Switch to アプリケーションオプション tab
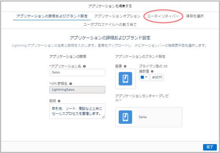 point(117,16)
